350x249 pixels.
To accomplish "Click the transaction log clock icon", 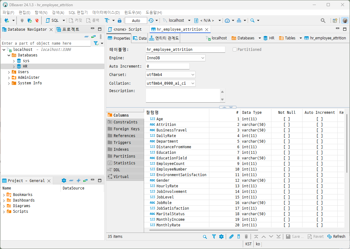I will [x=151, y=20].
